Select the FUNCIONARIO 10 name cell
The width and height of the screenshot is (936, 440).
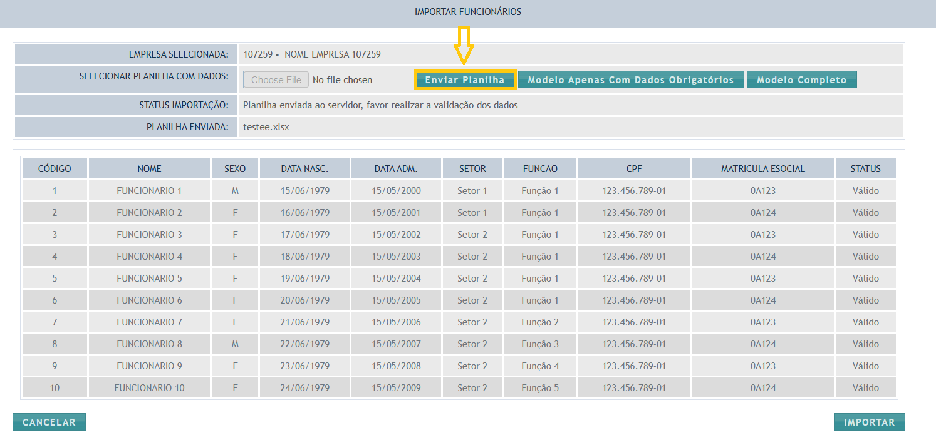(149, 388)
